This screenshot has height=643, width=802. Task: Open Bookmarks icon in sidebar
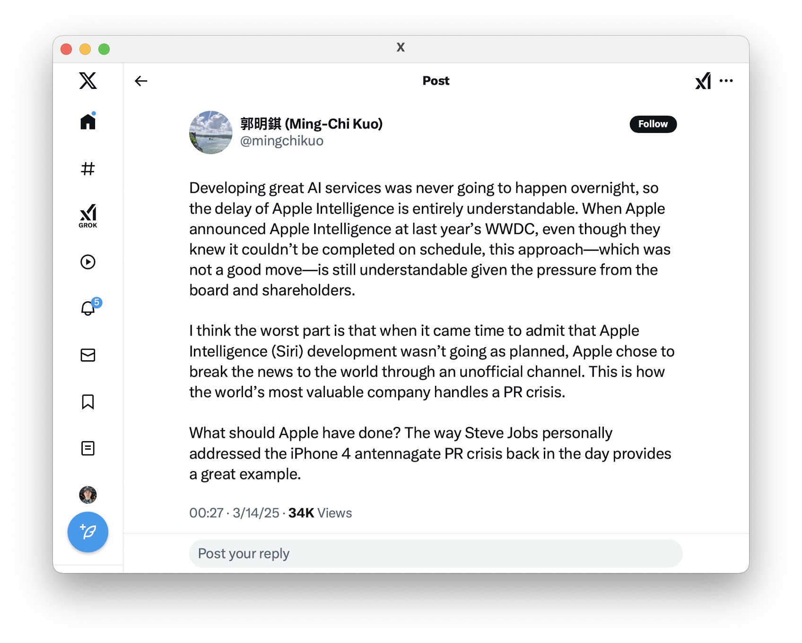tap(88, 402)
